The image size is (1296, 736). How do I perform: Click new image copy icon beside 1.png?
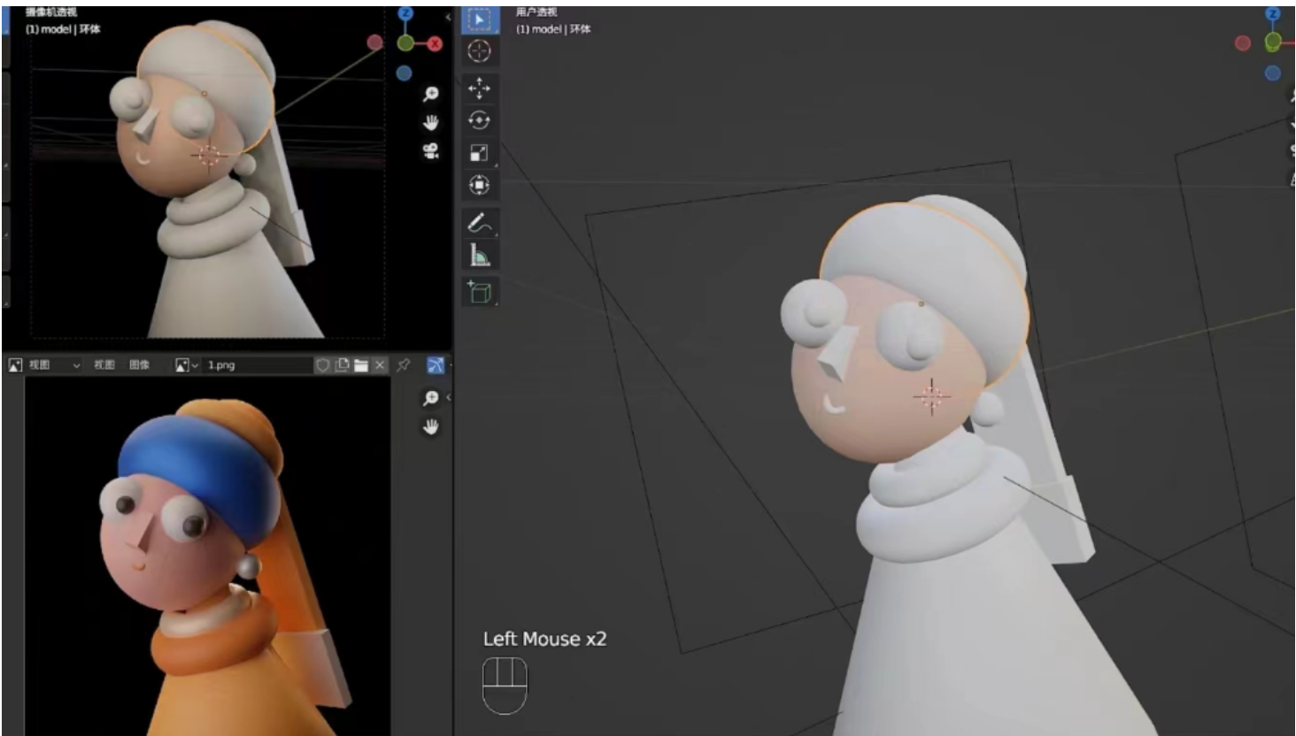[x=342, y=364]
